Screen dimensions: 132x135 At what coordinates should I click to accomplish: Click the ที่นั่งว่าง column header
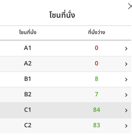click(97, 32)
